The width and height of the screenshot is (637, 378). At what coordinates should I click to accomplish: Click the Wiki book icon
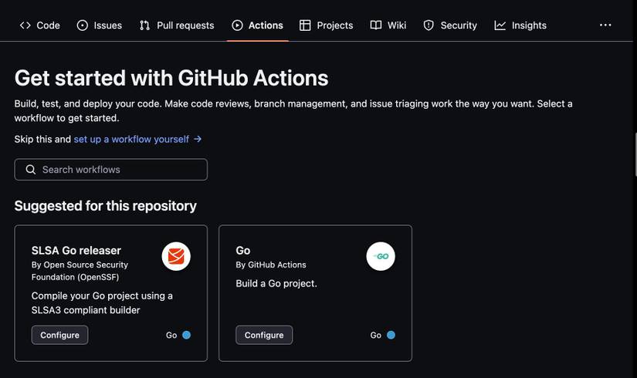point(376,25)
